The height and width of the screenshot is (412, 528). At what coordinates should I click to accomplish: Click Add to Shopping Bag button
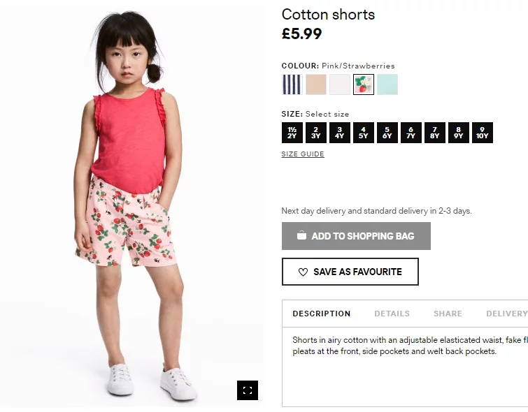point(356,236)
